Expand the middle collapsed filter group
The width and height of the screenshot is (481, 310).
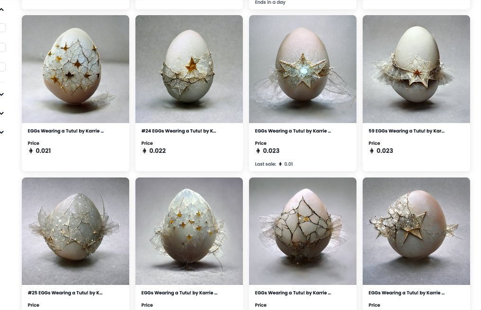(1, 113)
